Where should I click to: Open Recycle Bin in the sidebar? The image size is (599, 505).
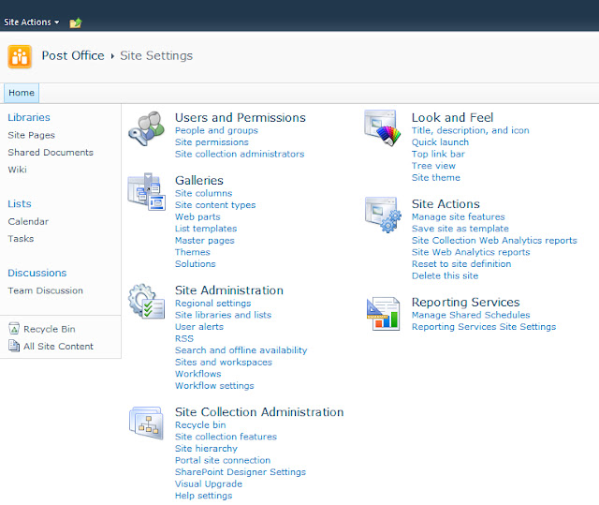coord(49,329)
